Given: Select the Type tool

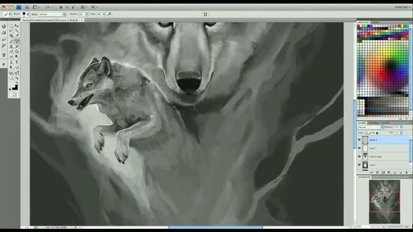Looking at the screenshot, I should [17, 63].
